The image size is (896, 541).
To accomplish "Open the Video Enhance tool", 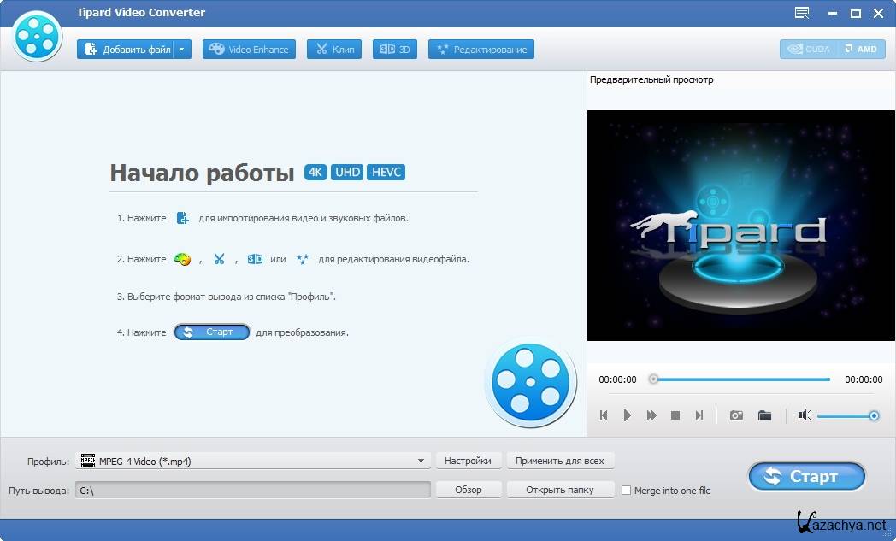I will 249,50.
